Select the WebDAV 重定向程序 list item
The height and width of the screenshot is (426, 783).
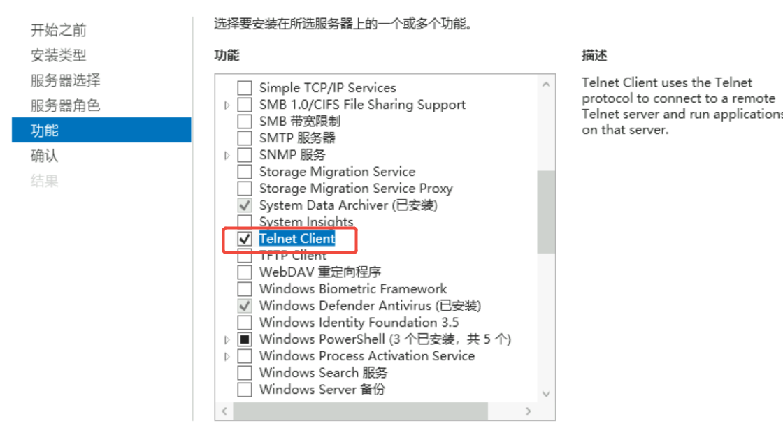pyautogui.click(x=319, y=272)
